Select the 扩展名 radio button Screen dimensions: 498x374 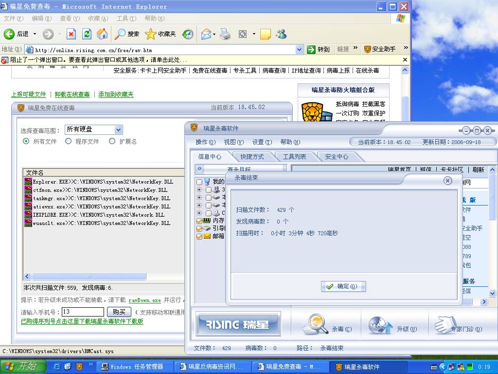pyautogui.click(x=112, y=141)
